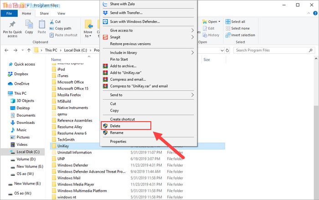Choose Compress to "UniKey.rar" and email
The width and height of the screenshot is (319, 200).
[148, 86]
